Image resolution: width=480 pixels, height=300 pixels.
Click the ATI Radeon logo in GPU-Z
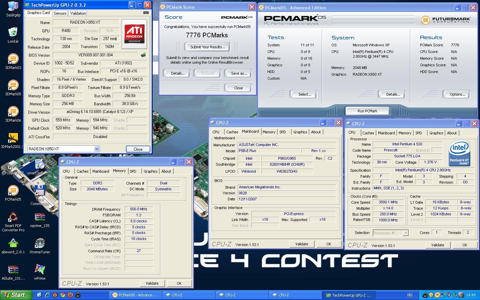(x=134, y=34)
